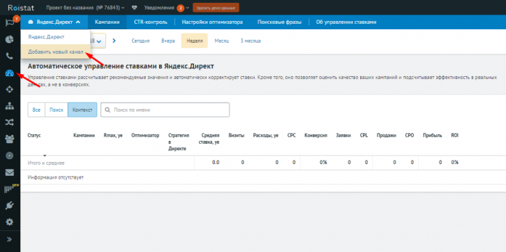Screen dimensions: 506x252
Task: Choose Добавить новый канал menu item
Action: point(56,52)
